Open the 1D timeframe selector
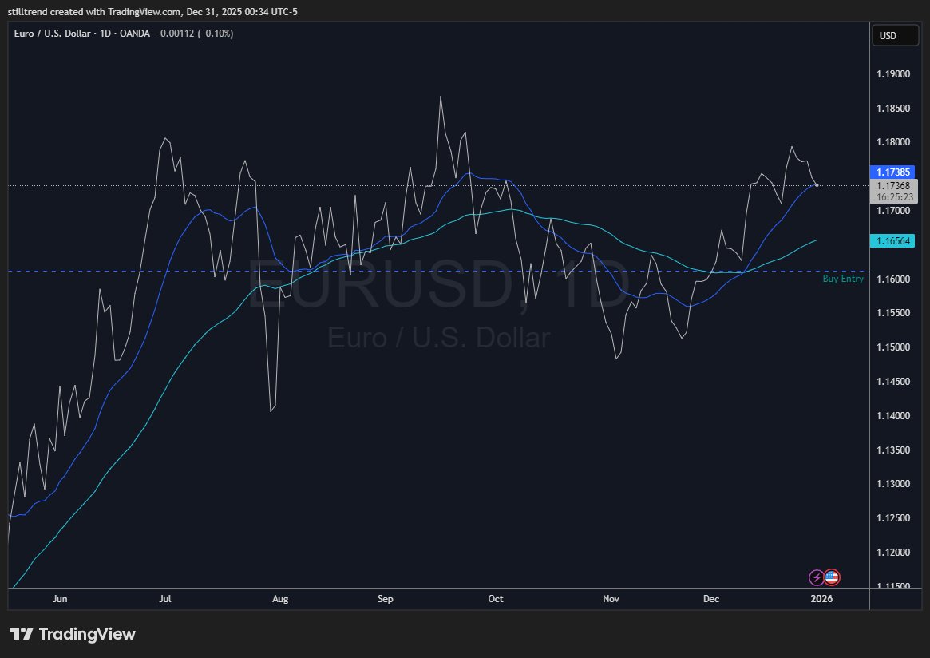Screen dimensions: 930x658 click(x=104, y=34)
